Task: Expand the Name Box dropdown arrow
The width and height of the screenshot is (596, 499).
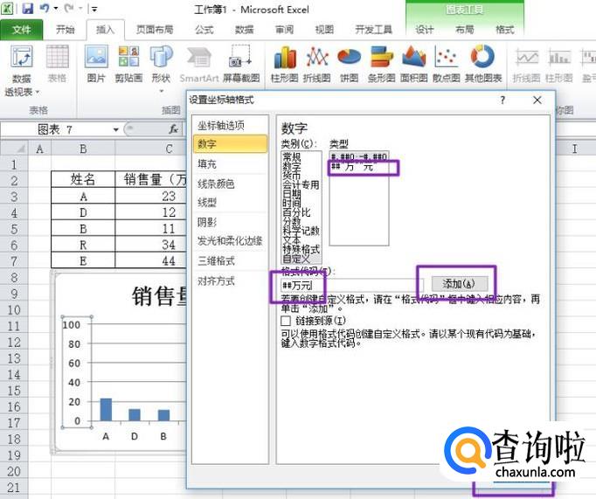Action: point(116,130)
